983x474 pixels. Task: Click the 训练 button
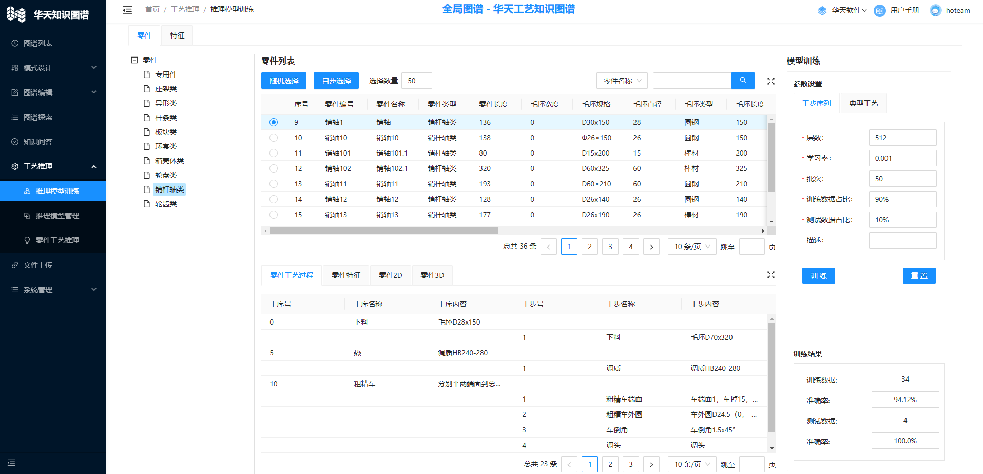pos(818,276)
